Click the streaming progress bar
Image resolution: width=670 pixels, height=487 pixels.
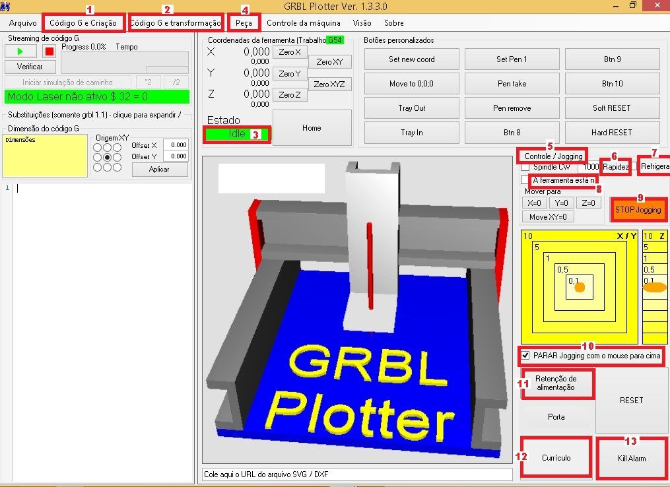click(125, 63)
